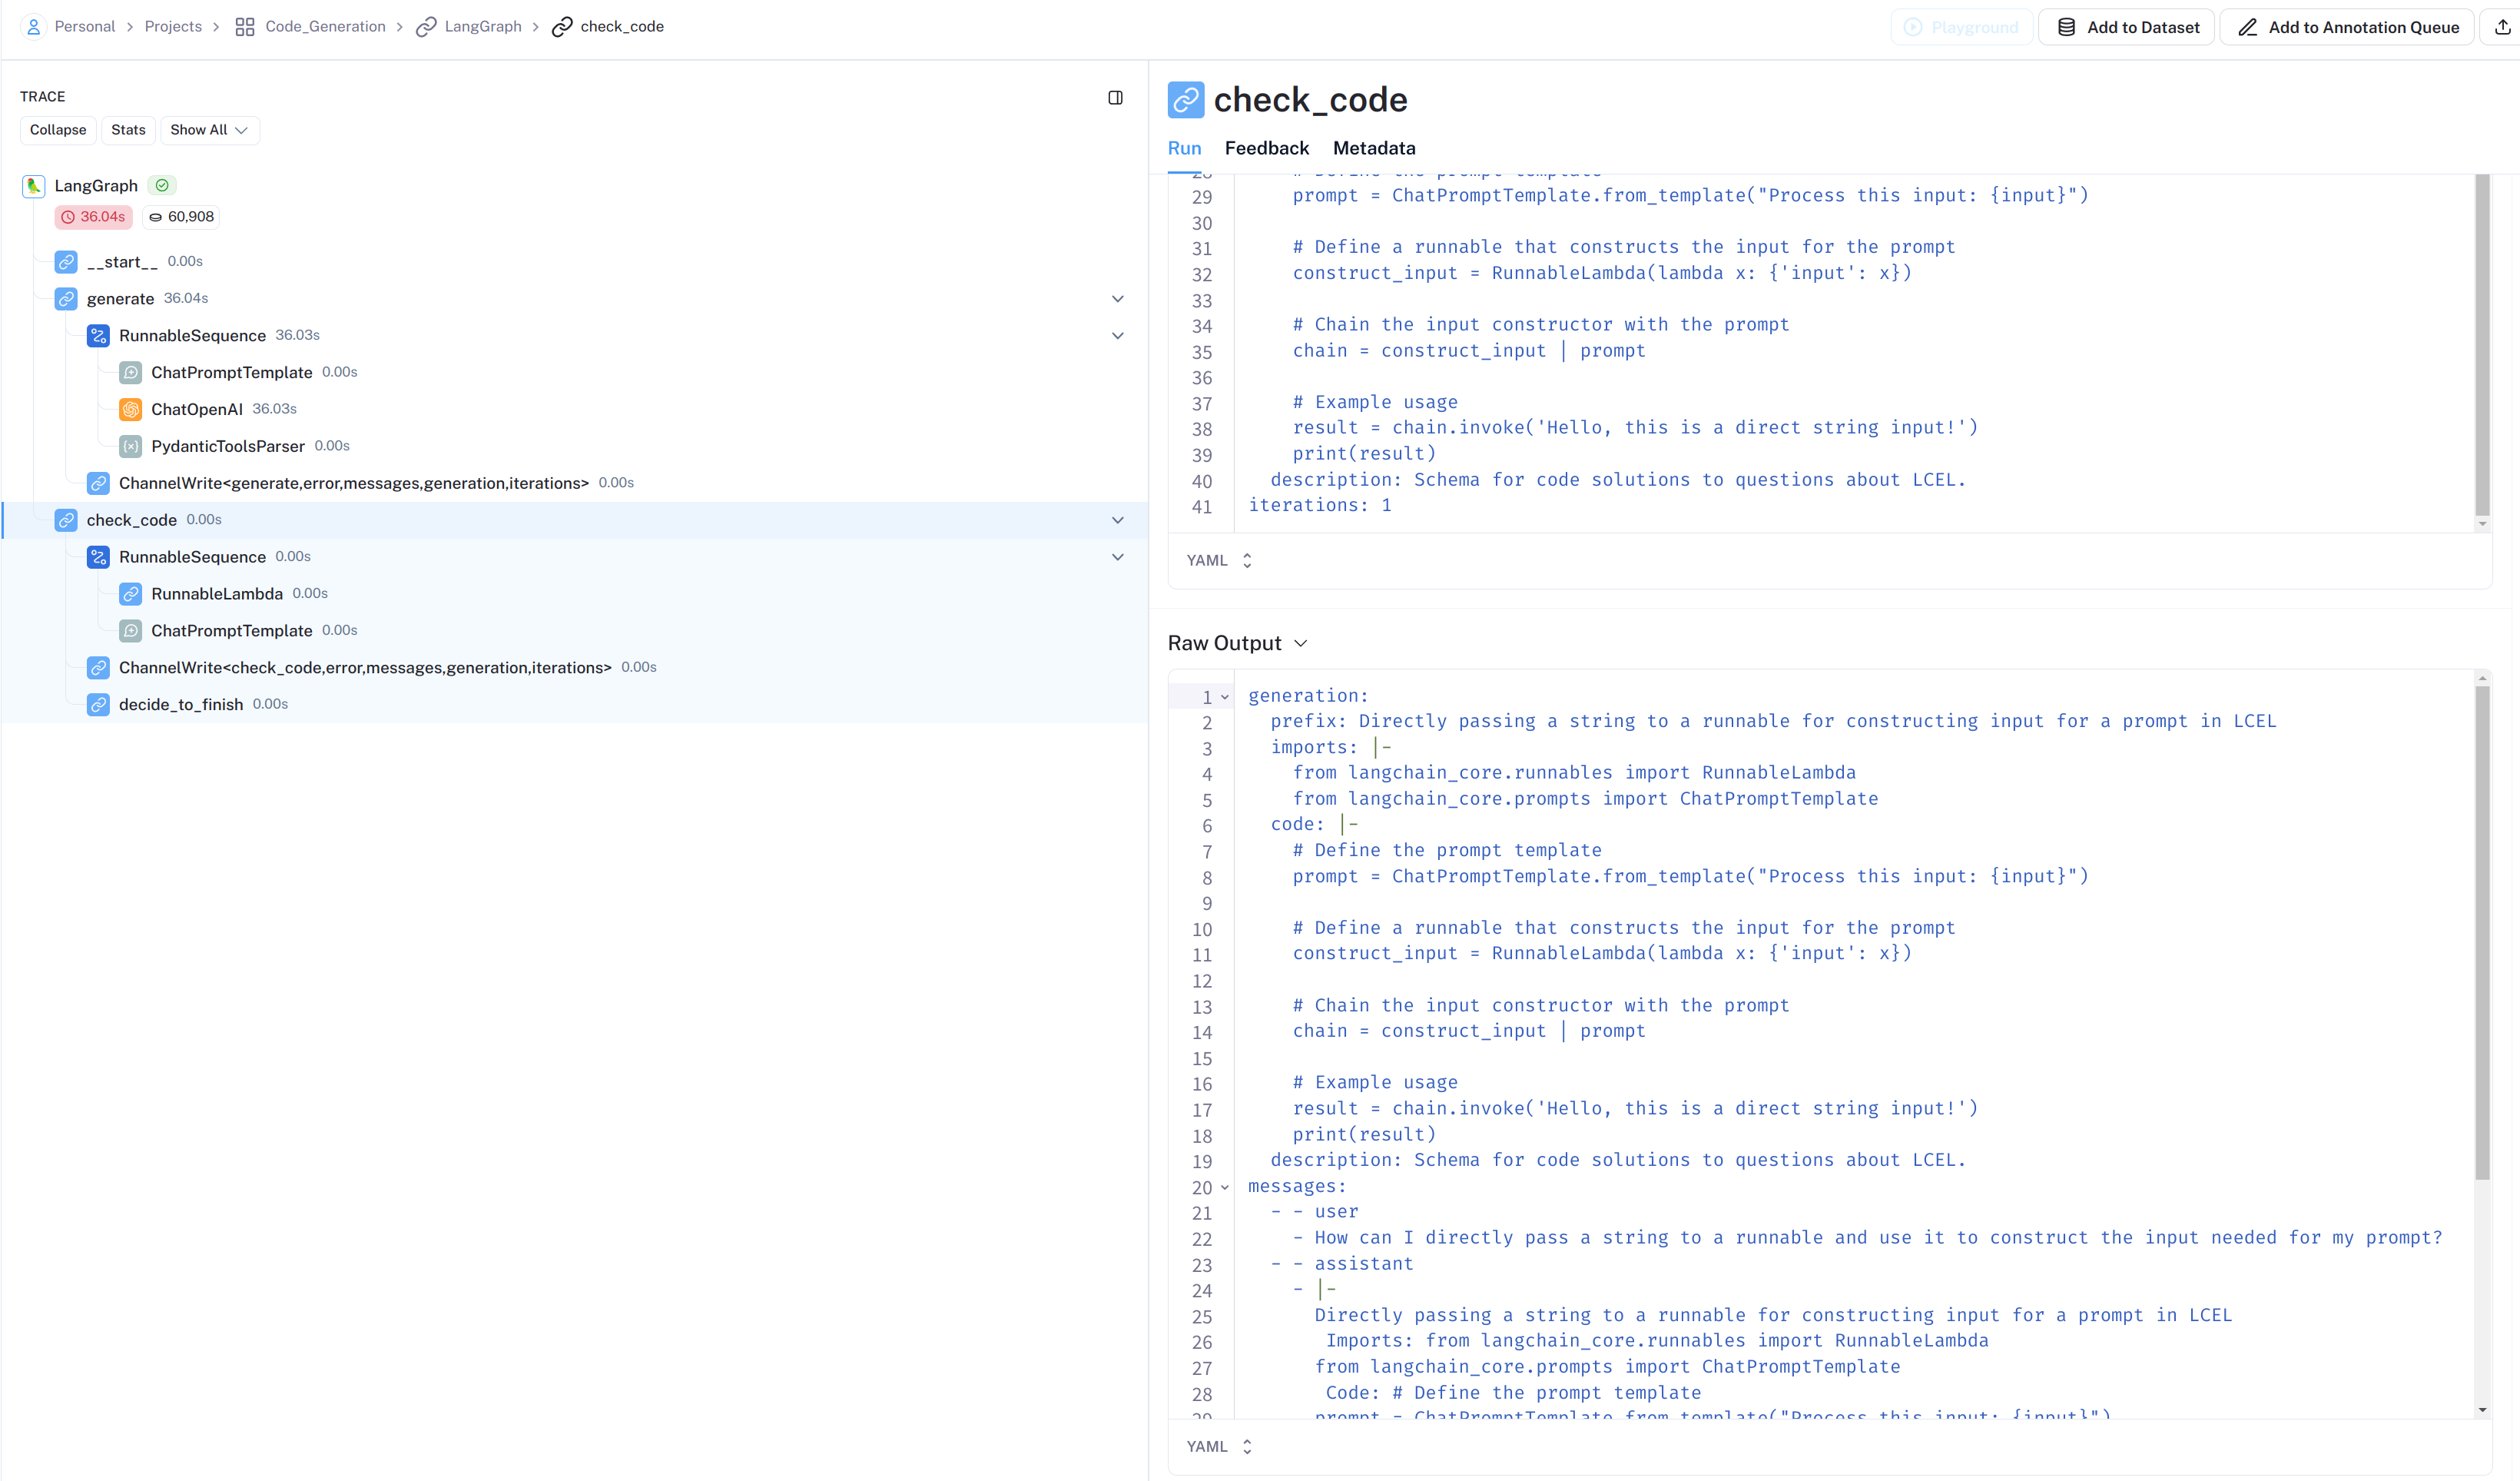Viewport: 2520px width, 1481px height.
Task: Collapse the generate node chevron
Action: click(x=1117, y=299)
